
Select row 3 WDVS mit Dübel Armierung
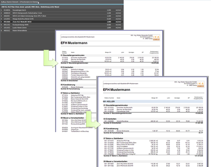click(x=62, y=16)
